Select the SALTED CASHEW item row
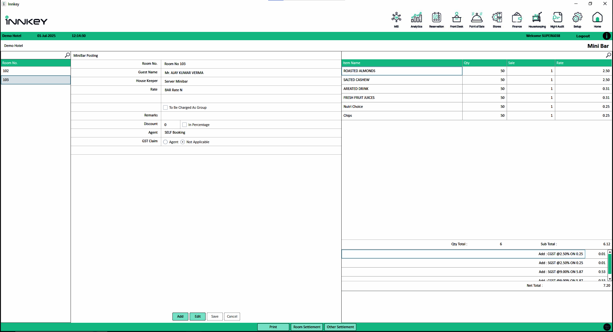The height and width of the screenshot is (332, 613). [x=477, y=80]
